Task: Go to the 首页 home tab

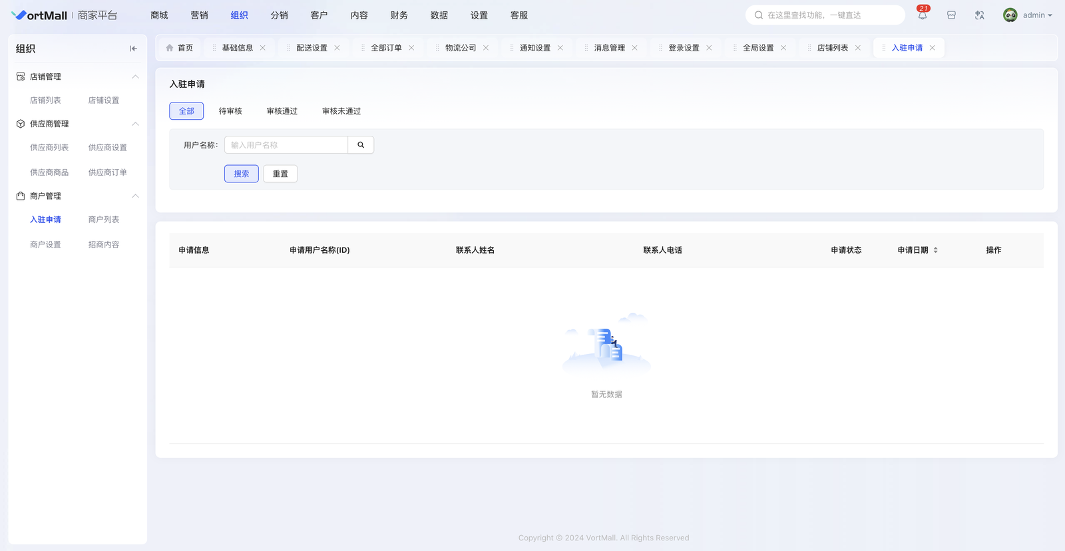Action: click(180, 48)
